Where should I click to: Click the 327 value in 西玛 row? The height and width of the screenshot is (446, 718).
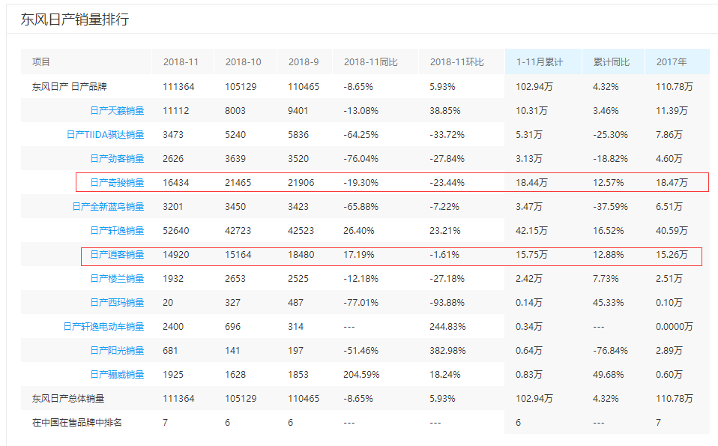point(232,303)
